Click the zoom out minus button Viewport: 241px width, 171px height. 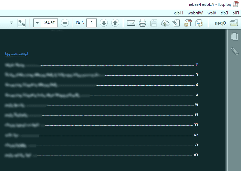[x=65, y=23]
